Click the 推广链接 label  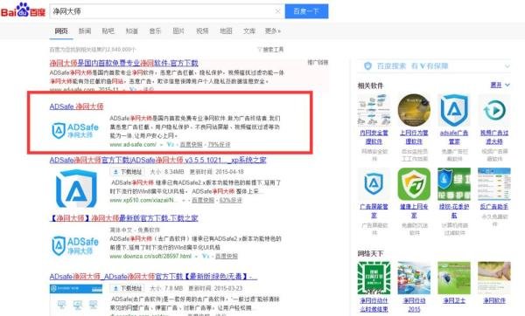(x=318, y=62)
